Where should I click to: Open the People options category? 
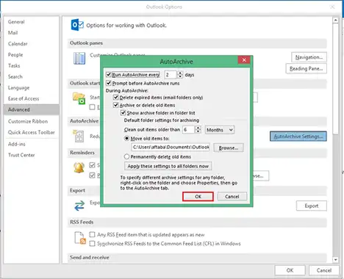point(15,55)
